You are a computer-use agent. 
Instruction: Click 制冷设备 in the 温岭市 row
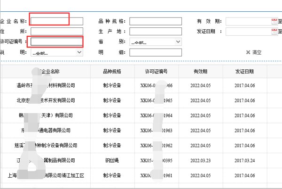coord(112,85)
